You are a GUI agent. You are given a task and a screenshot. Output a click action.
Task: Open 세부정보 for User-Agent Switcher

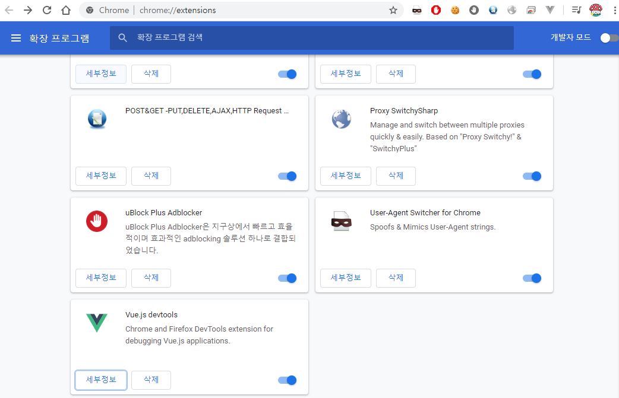[346, 278]
